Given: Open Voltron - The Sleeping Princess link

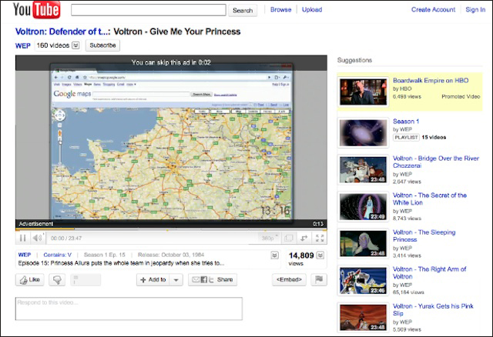Looking at the screenshot, I should [x=424, y=236].
